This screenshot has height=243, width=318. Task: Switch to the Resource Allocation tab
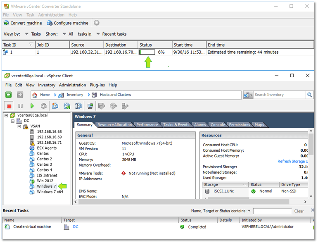[x=114, y=125]
